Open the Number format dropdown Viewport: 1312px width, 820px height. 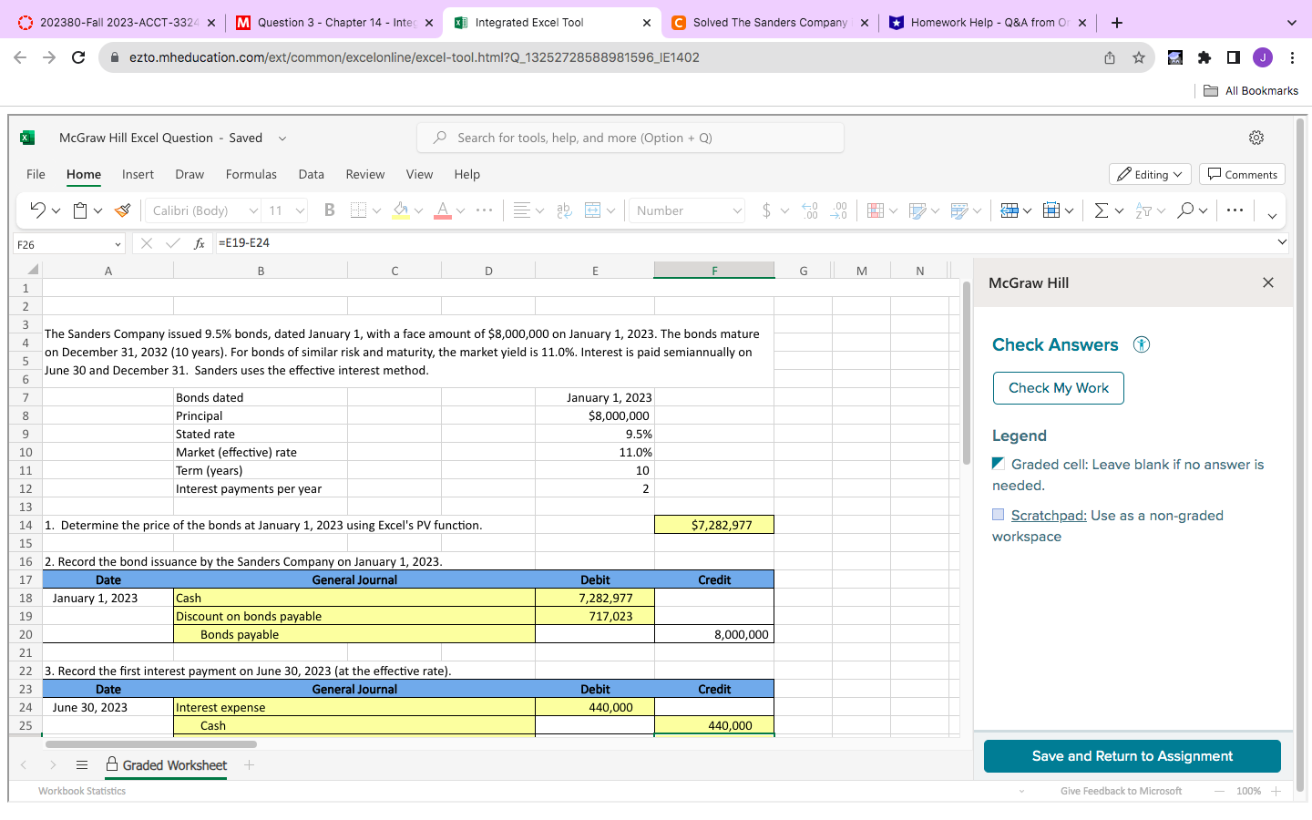tap(686, 210)
